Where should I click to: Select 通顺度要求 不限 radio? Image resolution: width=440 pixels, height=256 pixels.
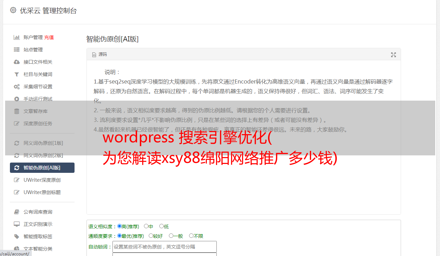coord(191,236)
